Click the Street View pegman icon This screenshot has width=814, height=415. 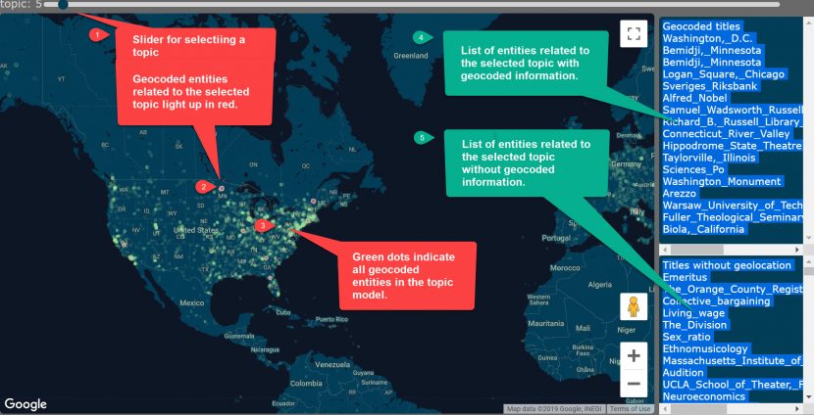pyautogui.click(x=633, y=307)
